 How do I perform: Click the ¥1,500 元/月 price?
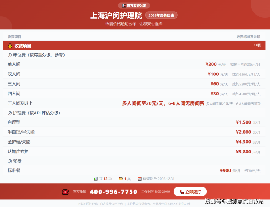(x=248, y=122)
